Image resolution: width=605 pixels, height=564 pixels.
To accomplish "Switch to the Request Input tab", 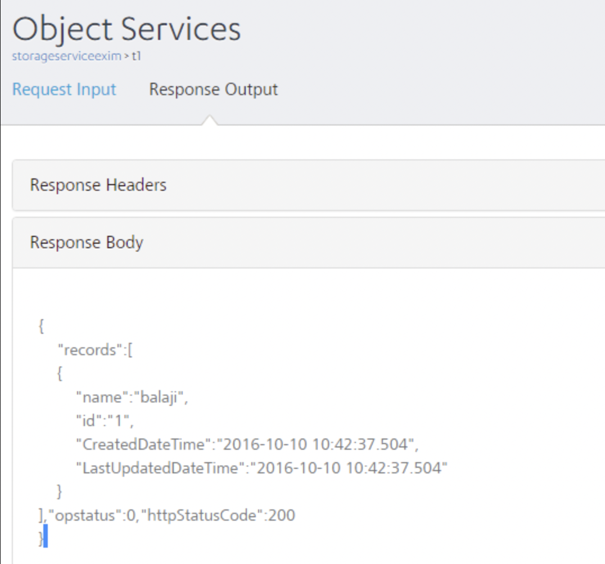I will pos(64,89).
